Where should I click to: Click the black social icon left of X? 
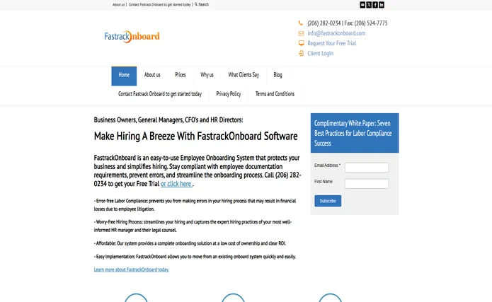point(362,5)
